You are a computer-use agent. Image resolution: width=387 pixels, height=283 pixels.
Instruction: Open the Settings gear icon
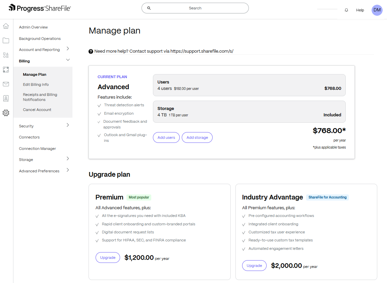(6, 113)
